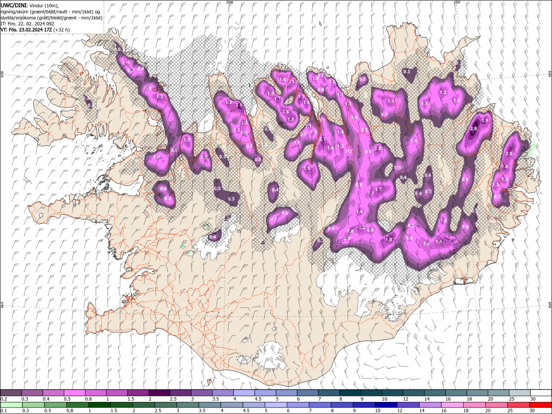Image resolution: width=552 pixels, height=414 pixels.
Task: Pick the dark green bottom swatch between 1 and 1.5
Action: click(x=99, y=405)
